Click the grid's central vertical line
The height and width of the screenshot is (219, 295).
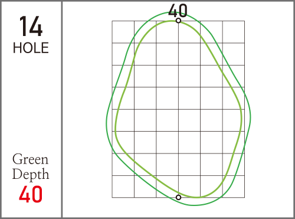pyautogui.click(x=178, y=109)
